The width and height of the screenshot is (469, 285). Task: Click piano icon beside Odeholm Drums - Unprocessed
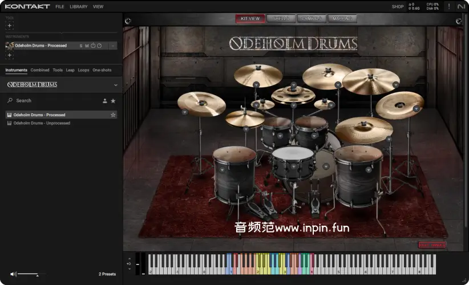point(9,123)
